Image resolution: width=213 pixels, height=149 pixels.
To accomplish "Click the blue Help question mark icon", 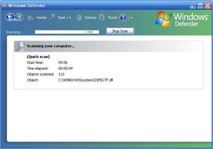I will [123, 17].
